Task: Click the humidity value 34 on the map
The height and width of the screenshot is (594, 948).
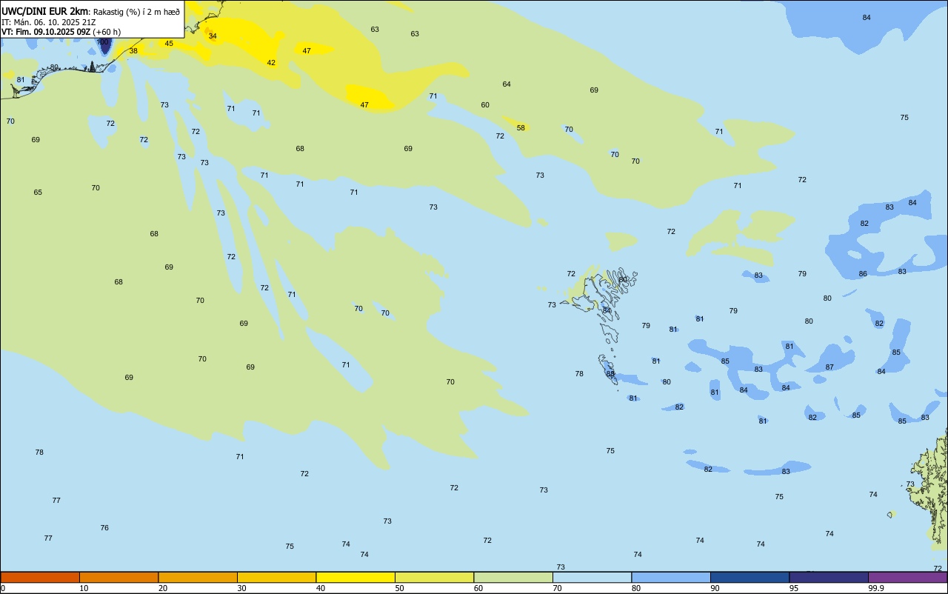Action: click(213, 36)
